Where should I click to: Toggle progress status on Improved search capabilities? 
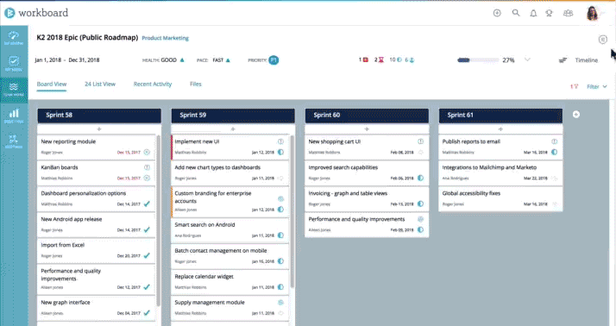pyautogui.click(x=420, y=178)
